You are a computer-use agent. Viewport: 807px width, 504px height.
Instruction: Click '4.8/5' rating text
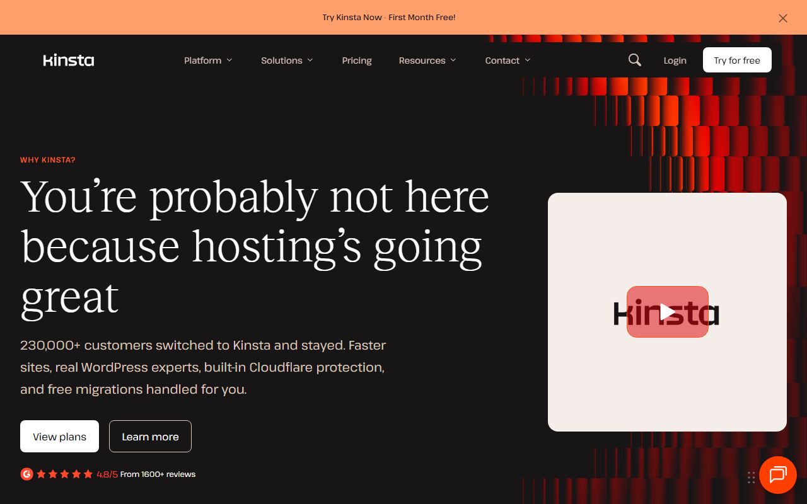click(107, 474)
